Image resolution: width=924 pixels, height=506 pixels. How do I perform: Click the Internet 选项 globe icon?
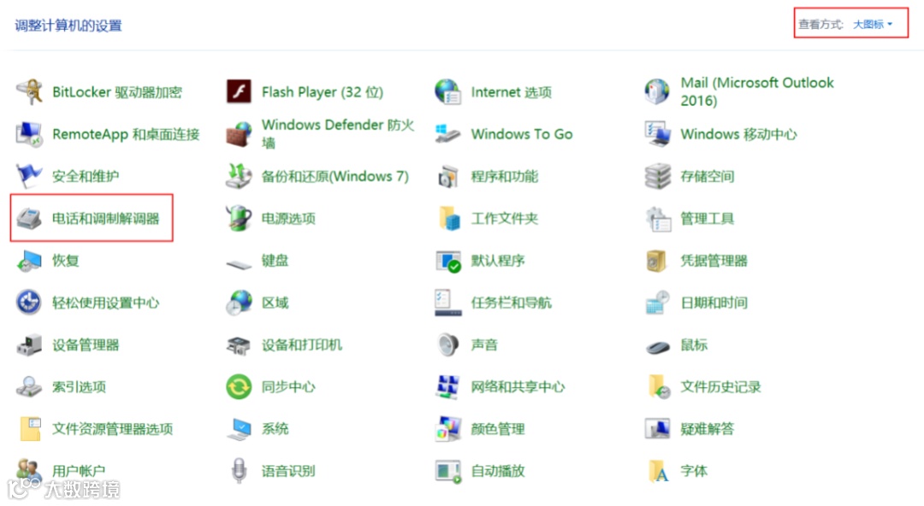click(x=447, y=92)
